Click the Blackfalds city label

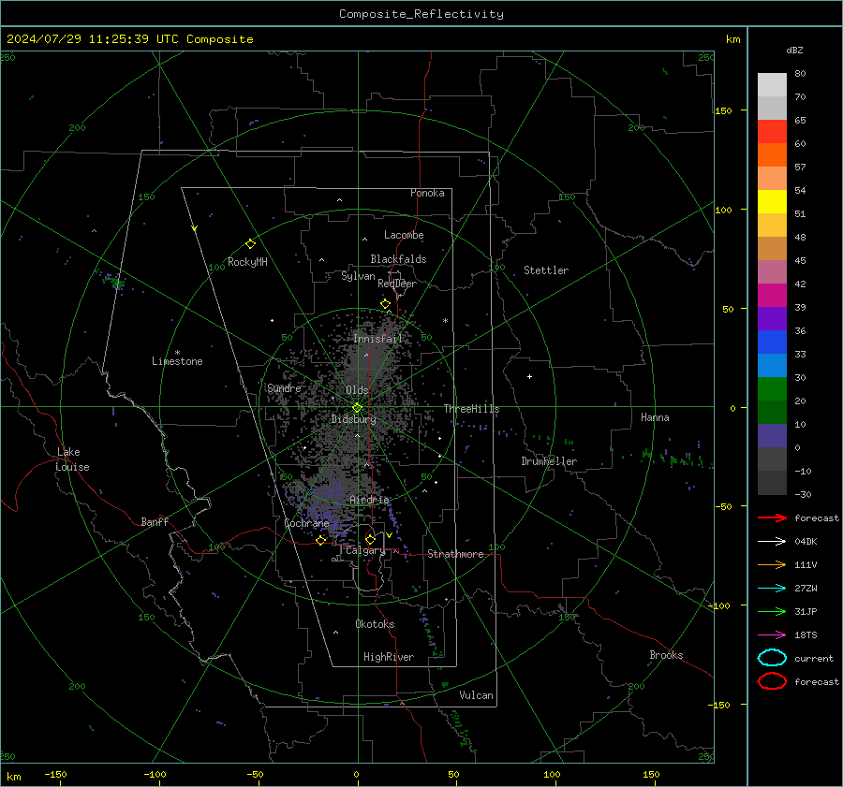pos(398,259)
